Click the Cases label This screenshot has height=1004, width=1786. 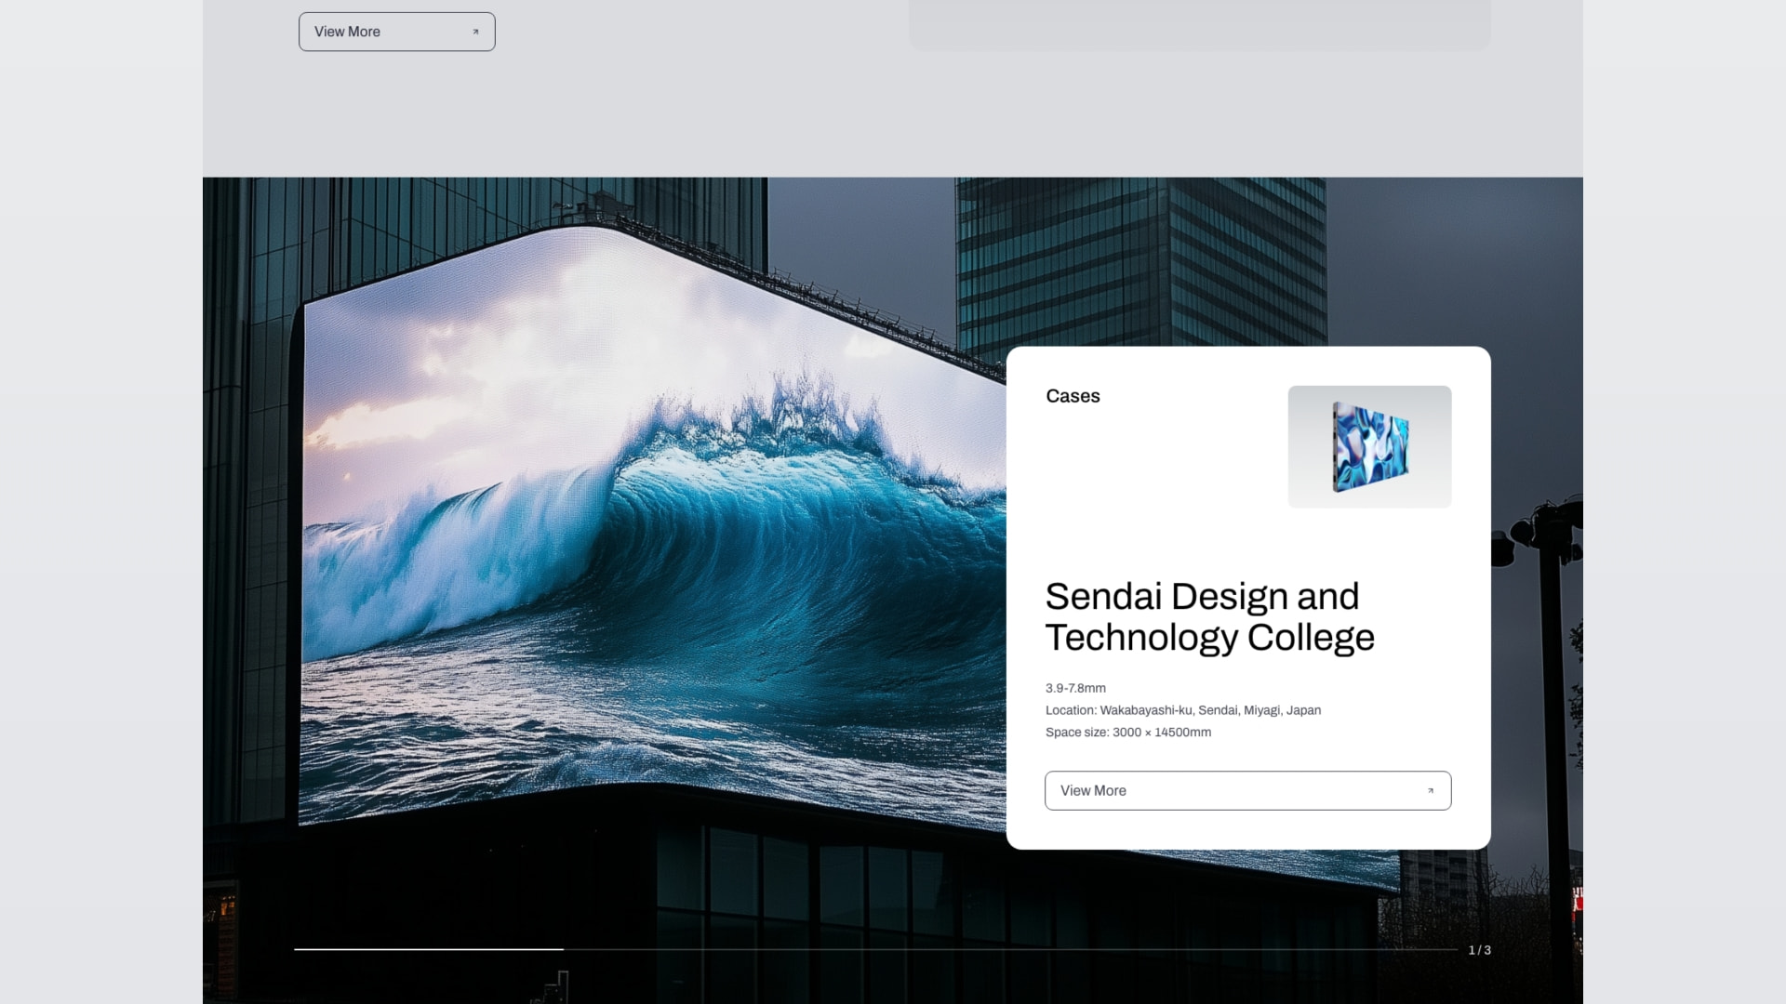(1073, 396)
